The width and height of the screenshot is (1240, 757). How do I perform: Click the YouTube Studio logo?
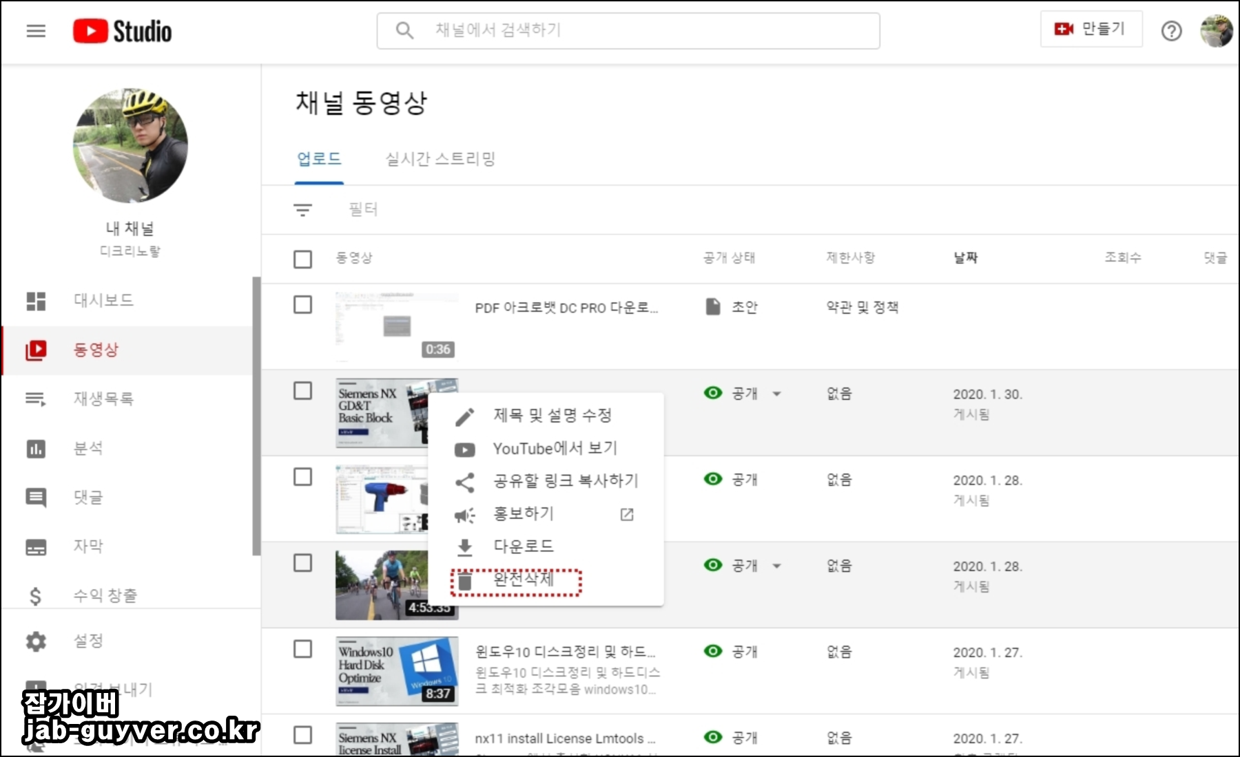click(123, 31)
